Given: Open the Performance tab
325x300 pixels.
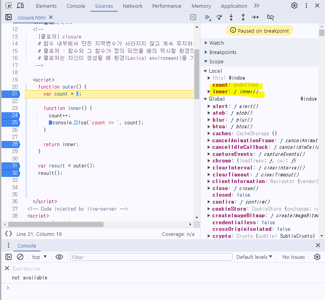Looking at the screenshot, I should [x=167, y=6].
